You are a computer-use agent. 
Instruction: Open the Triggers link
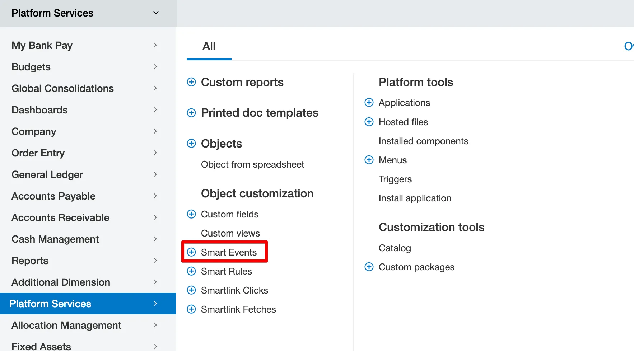tap(395, 179)
